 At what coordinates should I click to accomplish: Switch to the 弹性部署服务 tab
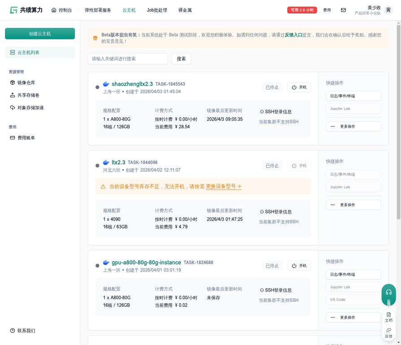pos(98,10)
